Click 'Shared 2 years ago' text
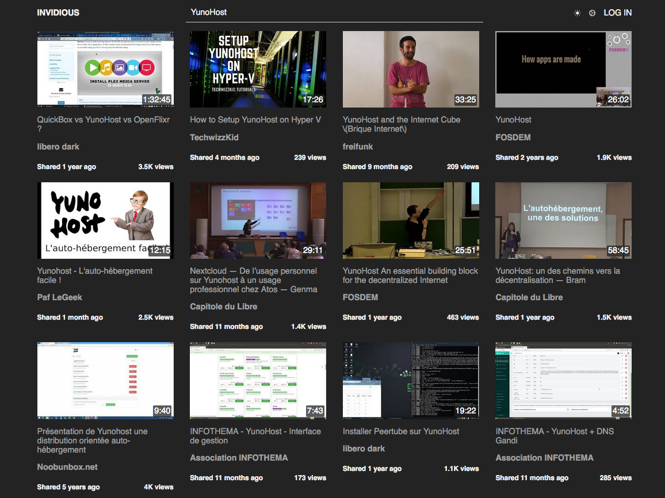This screenshot has width=665, height=498. click(527, 158)
